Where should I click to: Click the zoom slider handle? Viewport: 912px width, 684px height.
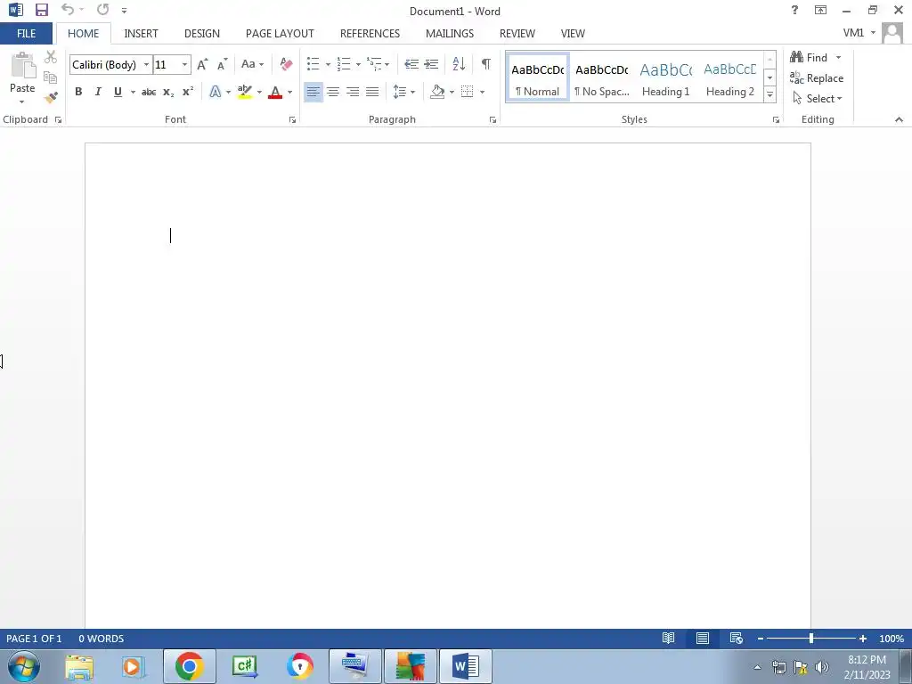pos(810,639)
